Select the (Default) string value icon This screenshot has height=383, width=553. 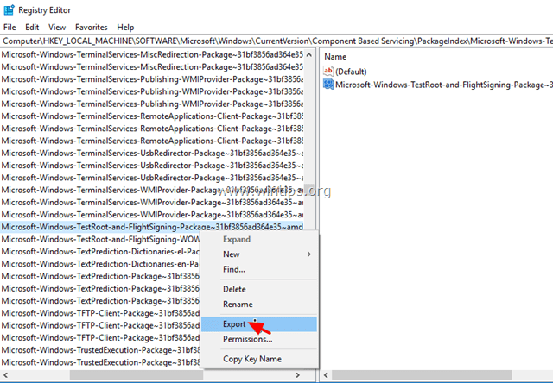coord(328,71)
